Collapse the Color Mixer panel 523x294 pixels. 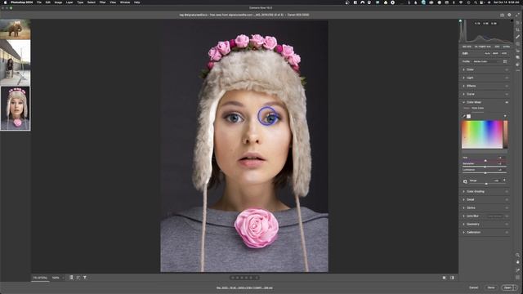click(464, 102)
